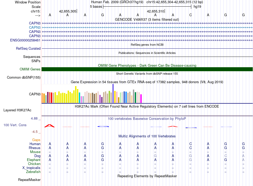
Task: Click the Zebrafish species label
Action: (x=33, y=172)
